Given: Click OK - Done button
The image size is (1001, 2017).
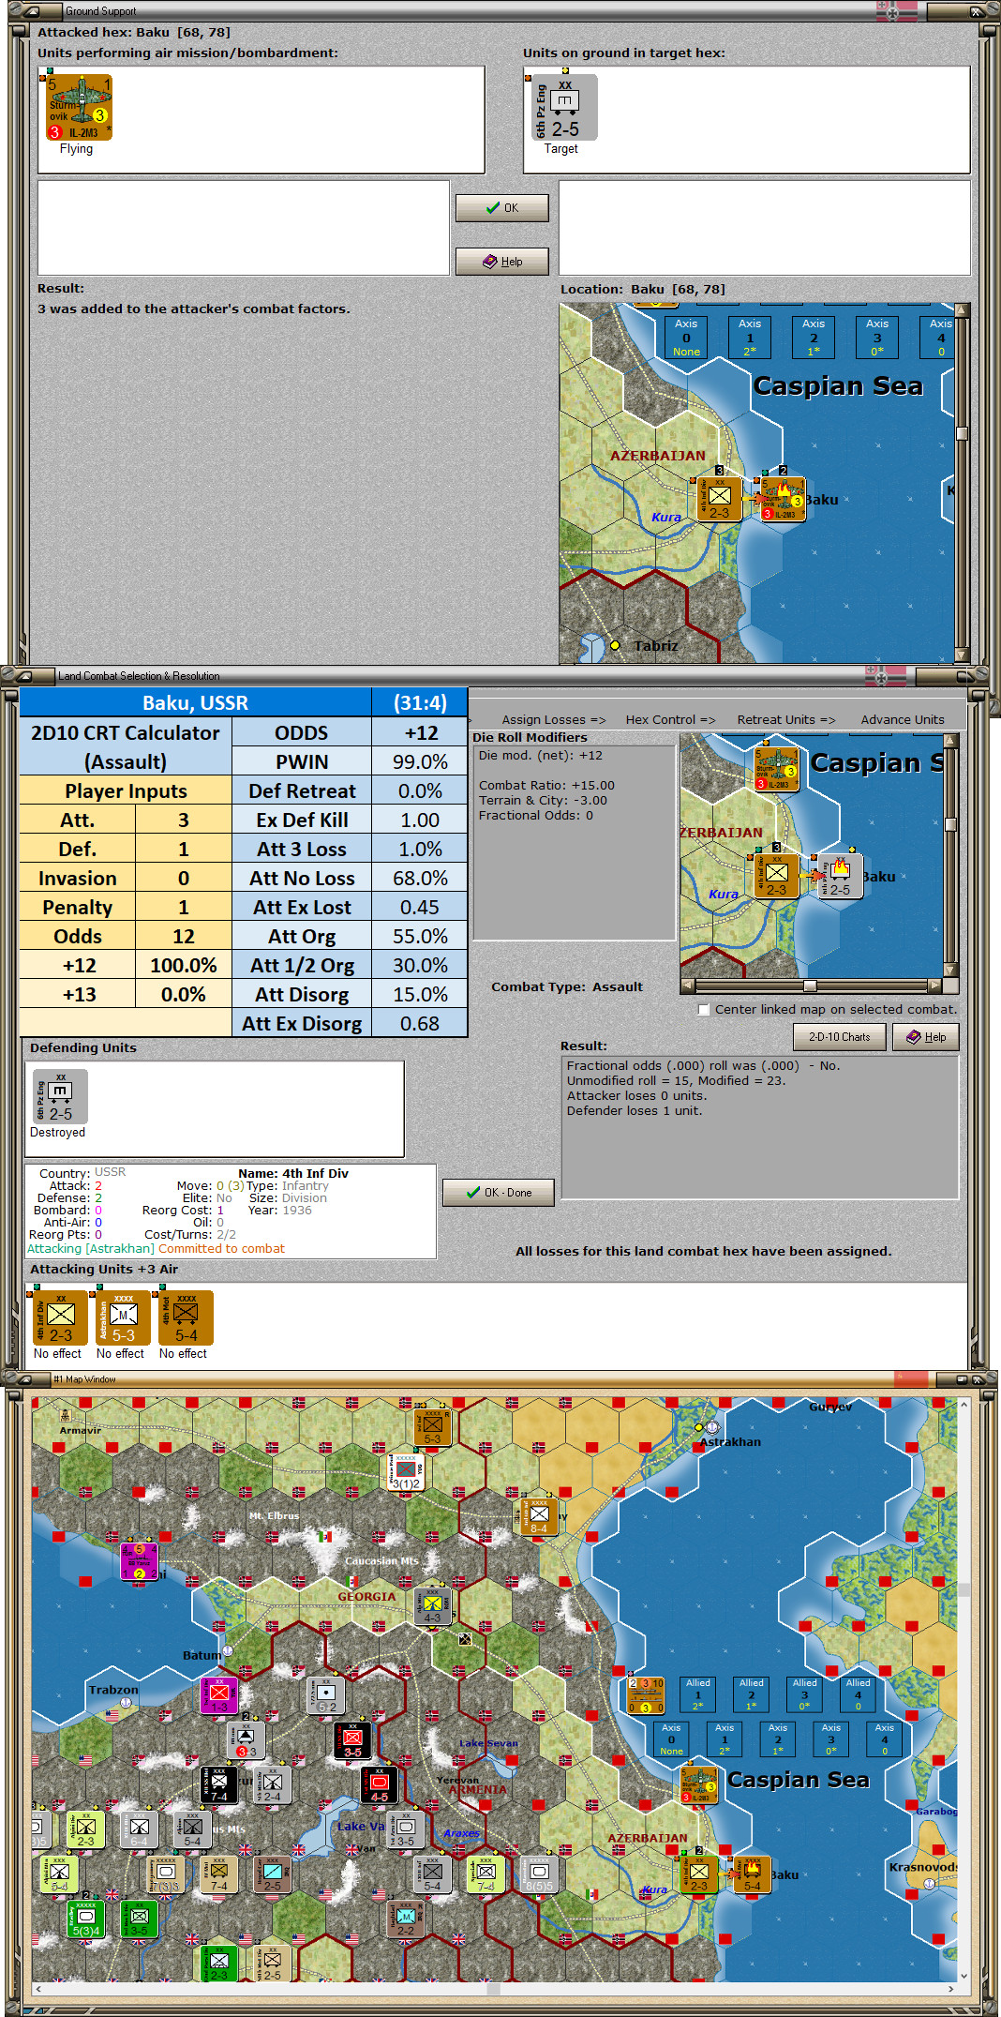Looking at the screenshot, I should (x=499, y=1193).
